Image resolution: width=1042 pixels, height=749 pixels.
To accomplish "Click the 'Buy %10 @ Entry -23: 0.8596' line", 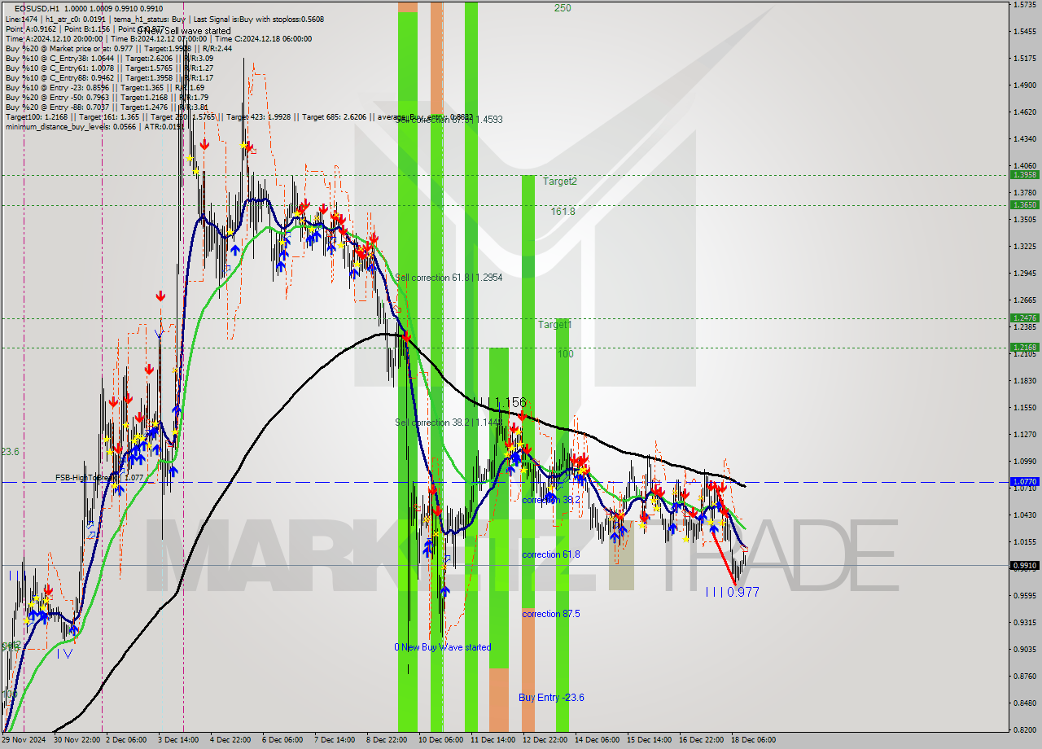I will click(104, 87).
